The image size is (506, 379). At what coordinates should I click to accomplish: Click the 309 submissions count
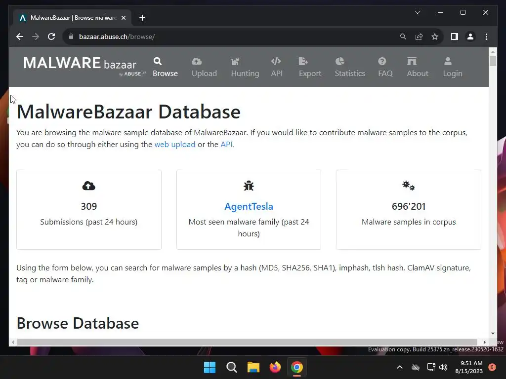89,206
